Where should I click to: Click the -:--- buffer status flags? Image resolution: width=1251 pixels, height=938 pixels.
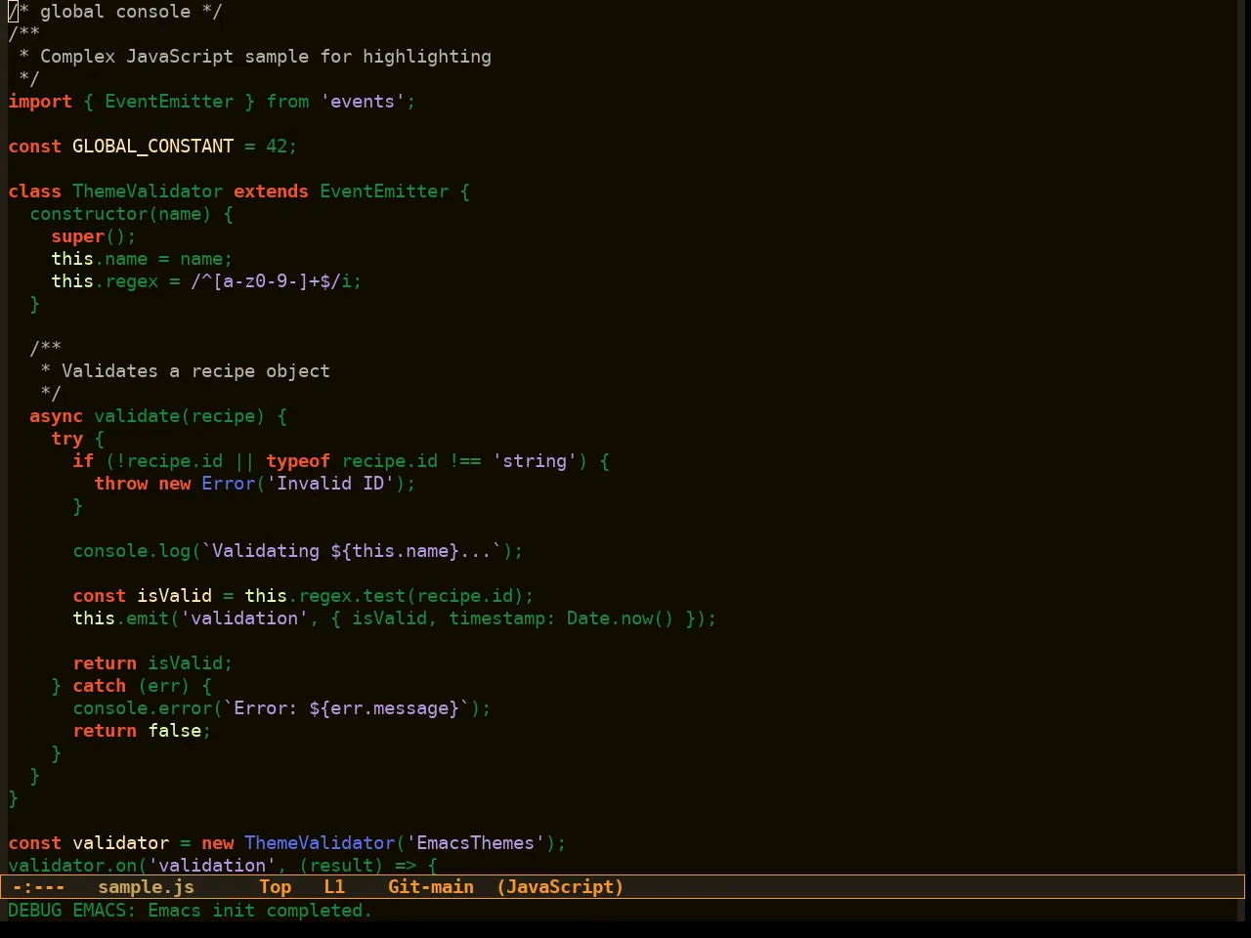tap(39, 887)
